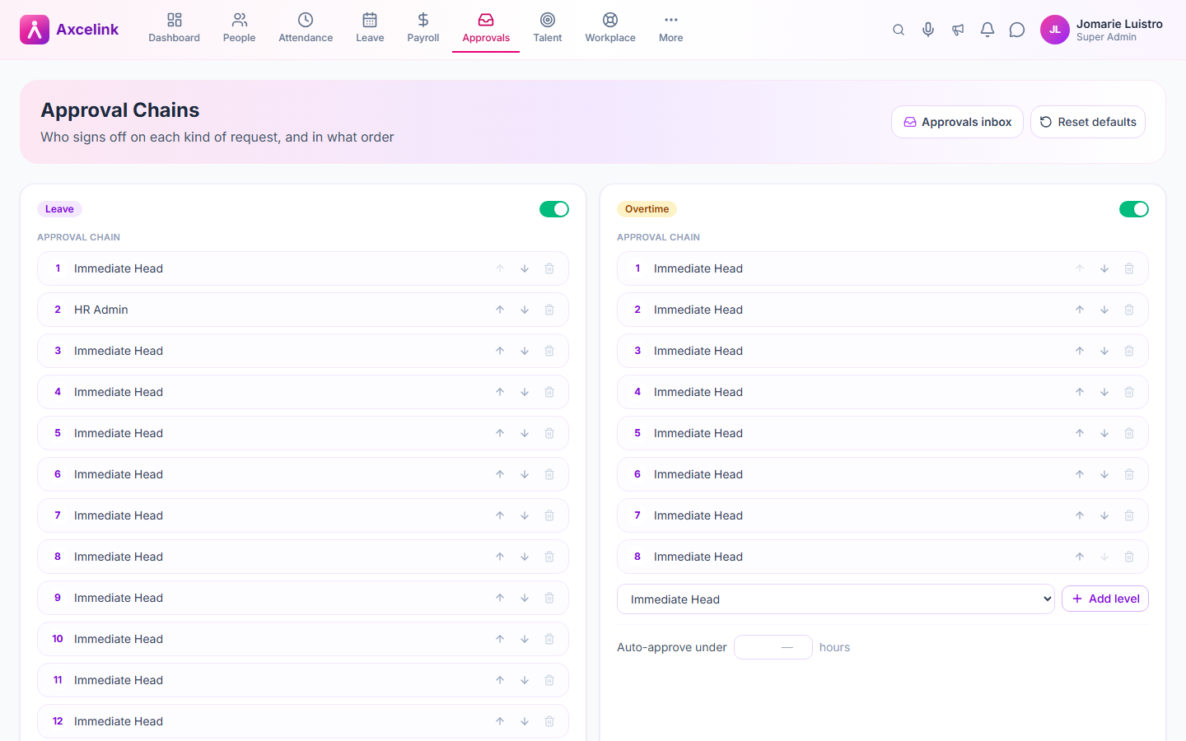
Task: Click the Axcelink logo
Action: point(69,30)
